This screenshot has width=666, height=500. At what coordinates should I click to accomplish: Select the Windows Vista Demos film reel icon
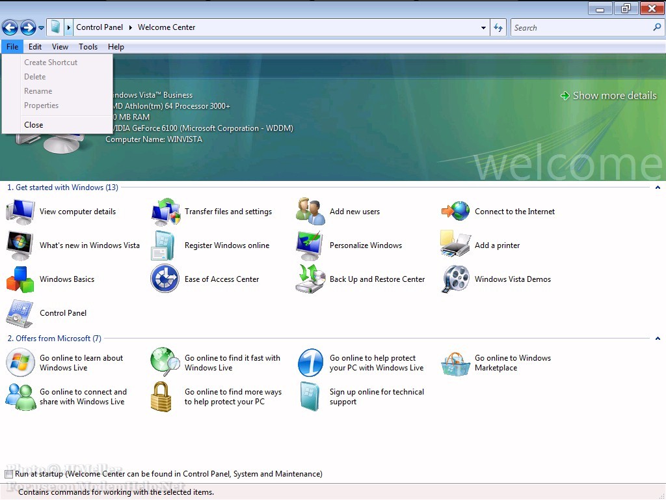[455, 279]
